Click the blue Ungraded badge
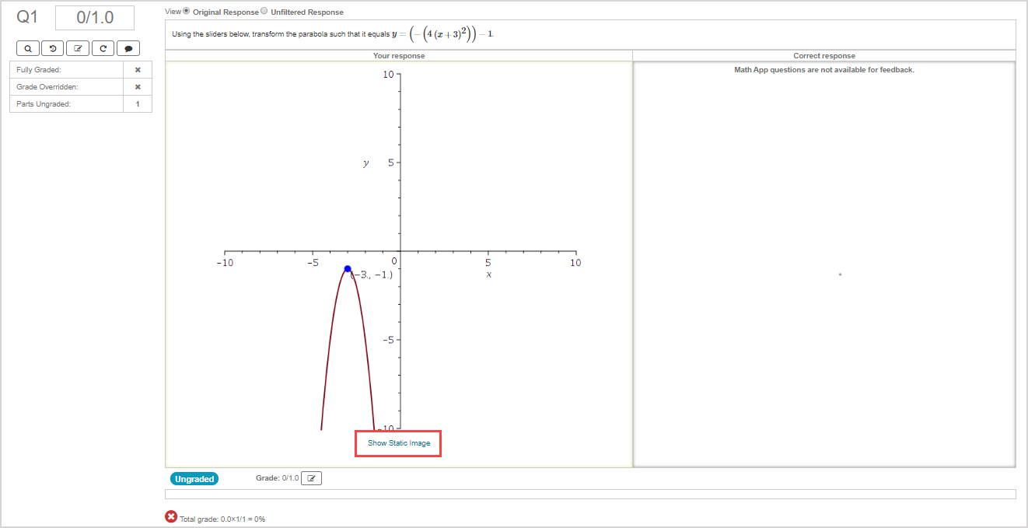1028x528 pixels. click(x=194, y=479)
